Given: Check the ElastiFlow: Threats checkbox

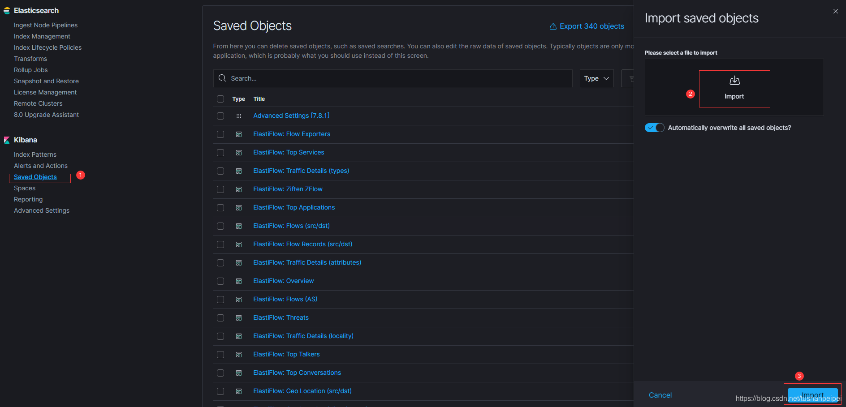Looking at the screenshot, I should point(220,318).
